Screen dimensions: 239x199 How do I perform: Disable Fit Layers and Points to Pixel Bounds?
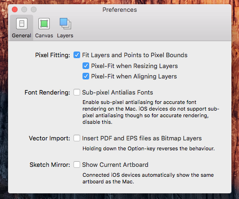pos(77,55)
